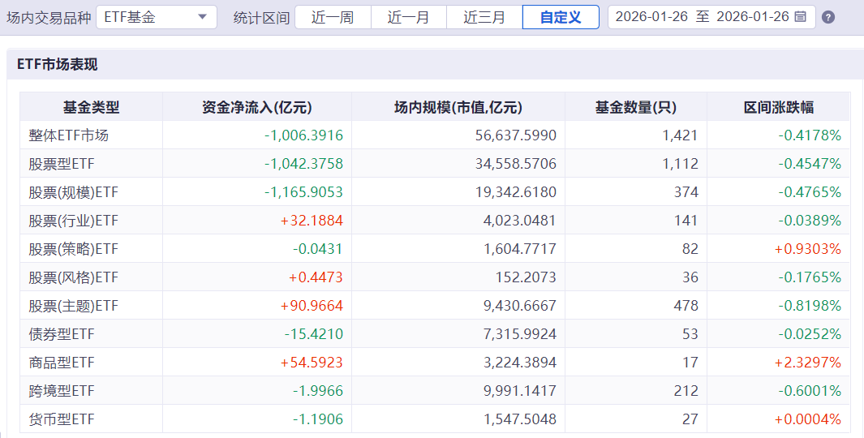Click the 资金净流入(亿元) column header
This screenshot has height=438, width=864.
[x=257, y=107]
